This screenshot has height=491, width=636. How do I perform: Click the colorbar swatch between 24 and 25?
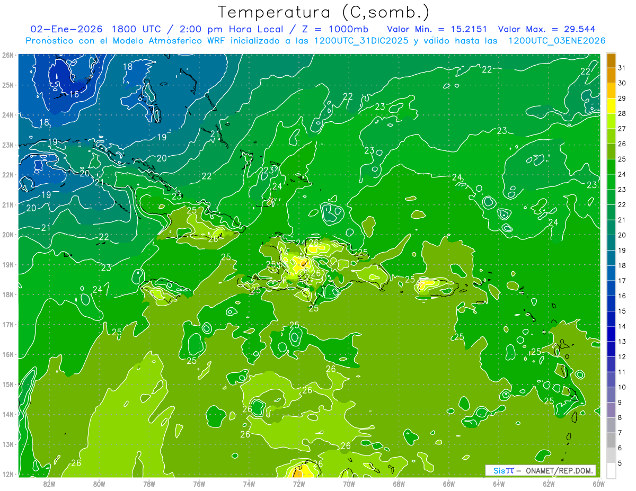[611, 167]
